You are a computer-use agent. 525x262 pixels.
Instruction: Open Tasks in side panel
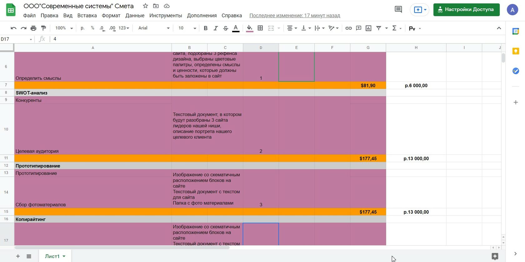[516, 71]
